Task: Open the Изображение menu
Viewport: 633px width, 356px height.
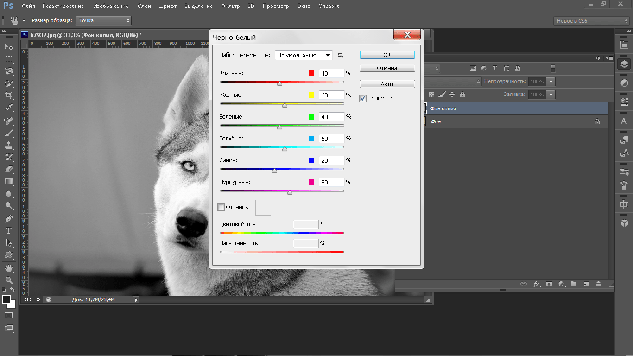Action: click(111, 6)
